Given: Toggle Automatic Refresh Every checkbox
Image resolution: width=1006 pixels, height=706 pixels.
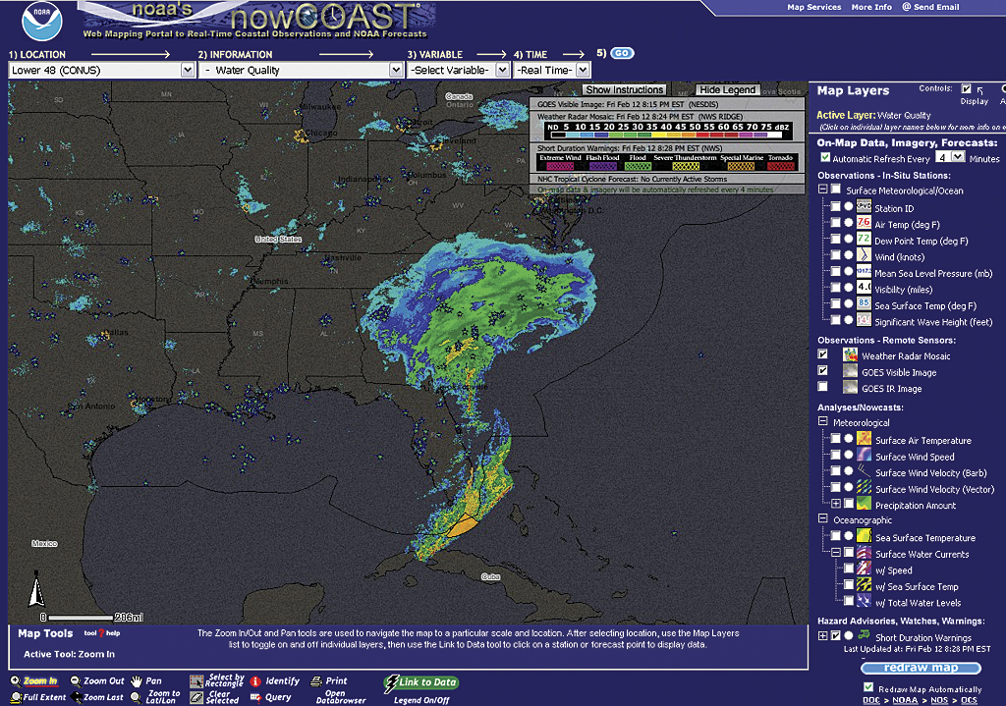Looking at the screenshot, I should (x=825, y=157).
